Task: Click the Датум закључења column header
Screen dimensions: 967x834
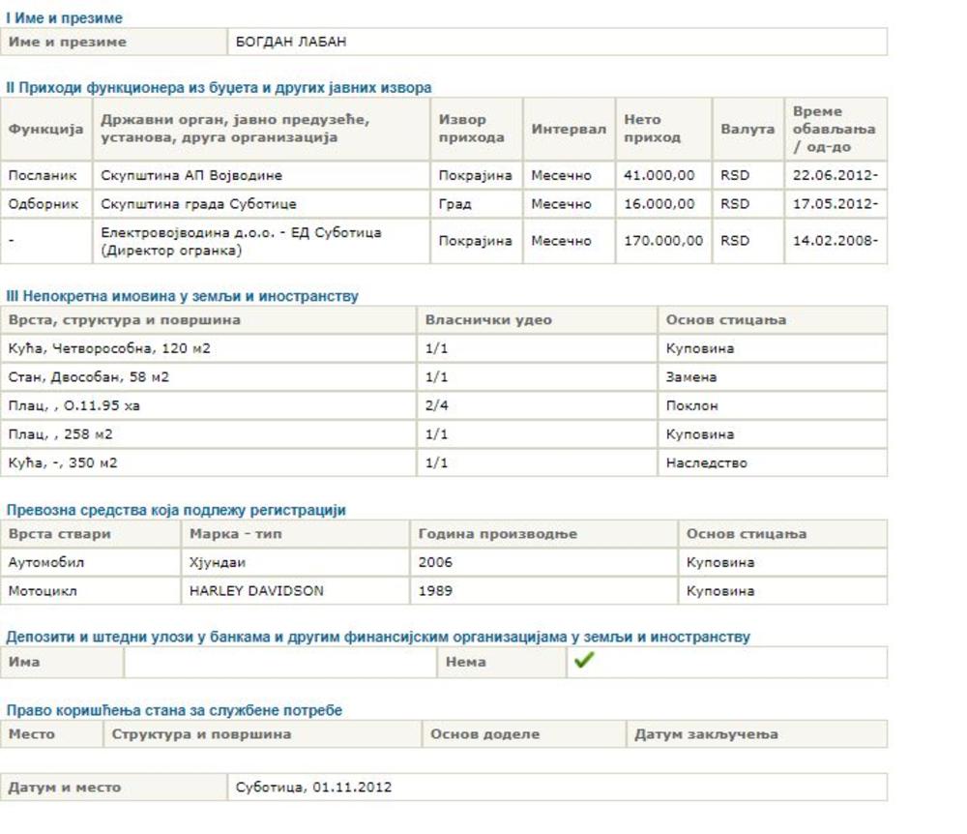Action: pyautogui.click(x=706, y=734)
